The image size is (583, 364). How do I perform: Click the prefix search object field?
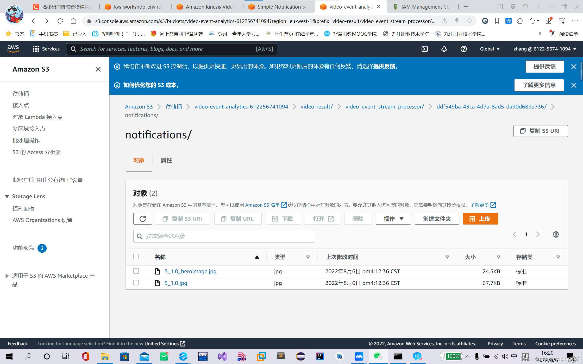(x=224, y=236)
